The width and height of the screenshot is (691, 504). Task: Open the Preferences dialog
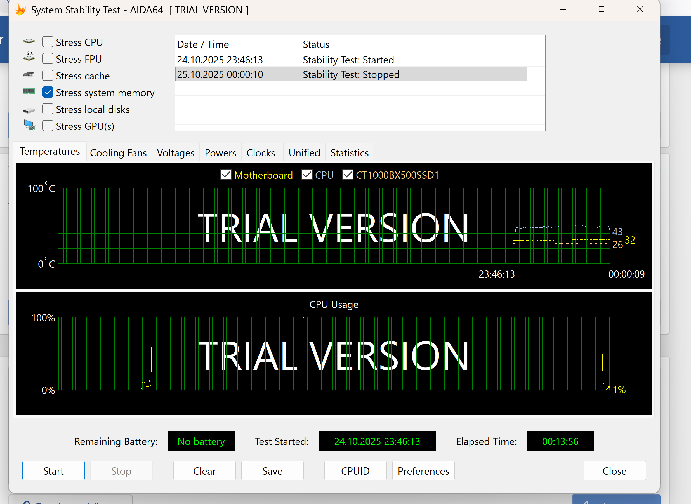[x=423, y=471]
